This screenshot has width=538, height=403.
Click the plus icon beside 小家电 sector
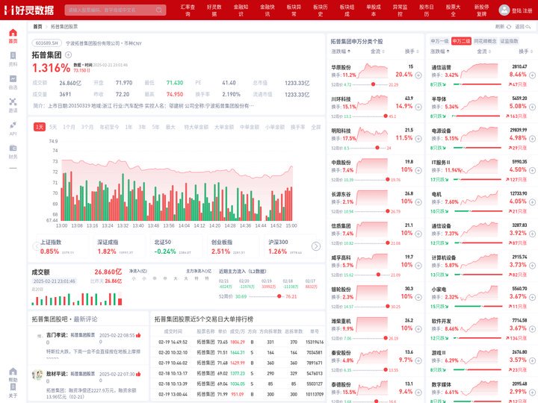pos(532,298)
